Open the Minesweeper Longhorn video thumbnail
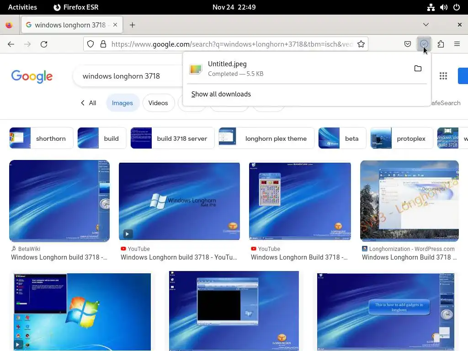This screenshot has width=468, height=351. pos(300,201)
